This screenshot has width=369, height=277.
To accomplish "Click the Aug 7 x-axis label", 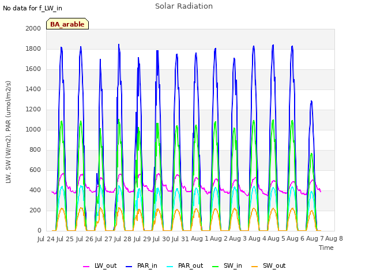I will pyautogui.click(x=315, y=239).
